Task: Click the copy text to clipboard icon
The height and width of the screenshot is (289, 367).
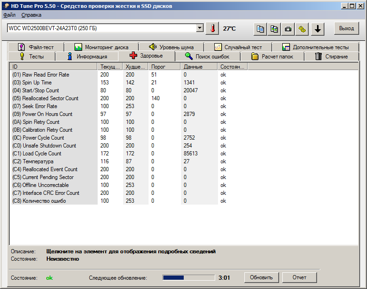Action: [261, 29]
